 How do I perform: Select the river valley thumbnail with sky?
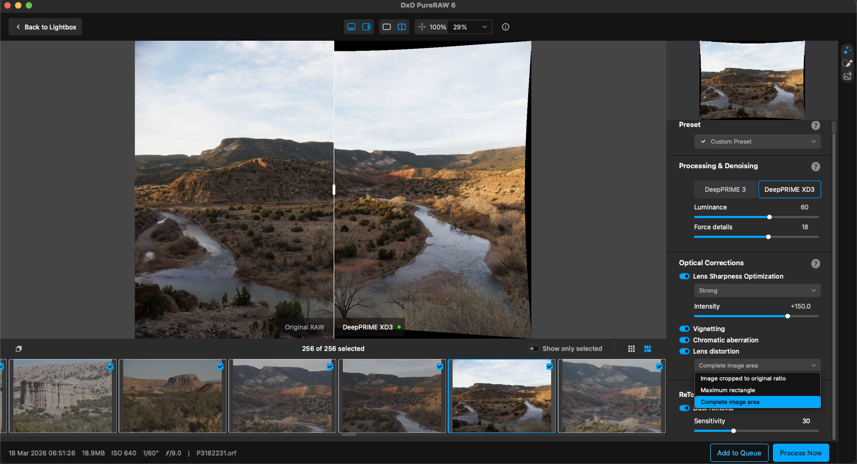click(x=501, y=396)
